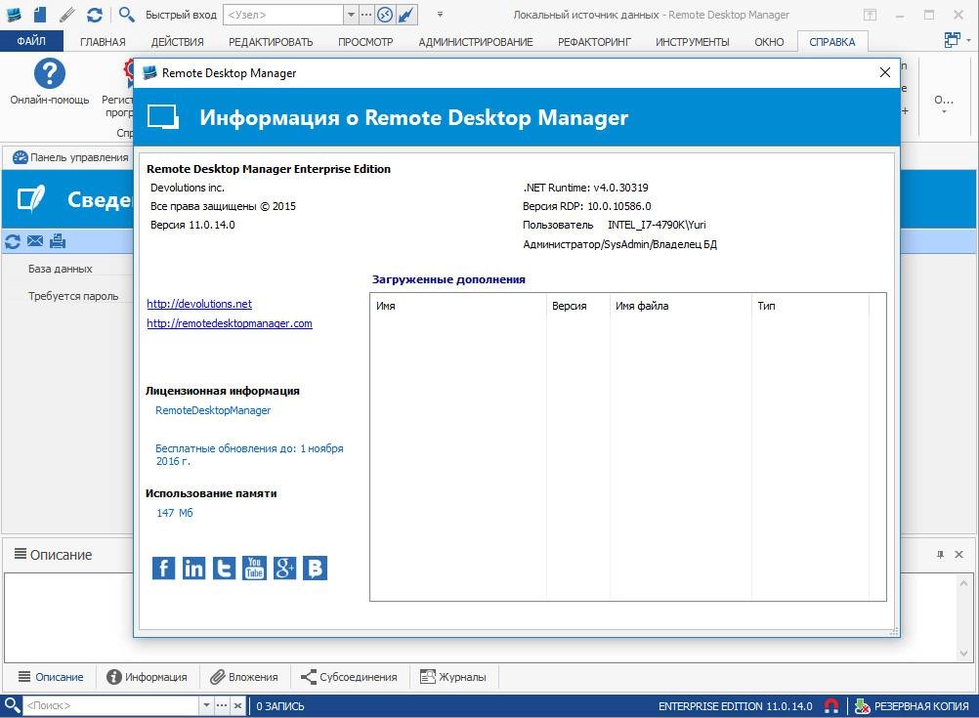
Task: Open the ИНСТРУМЕНТЫ ribbon tab
Action: click(692, 42)
